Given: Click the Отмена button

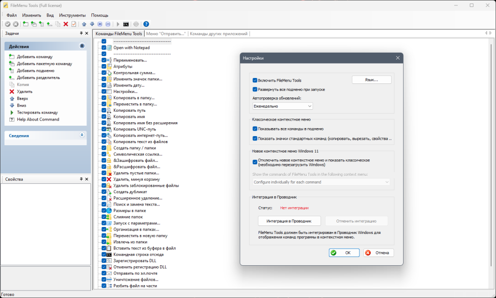Looking at the screenshot, I should (x=378, y=253).
